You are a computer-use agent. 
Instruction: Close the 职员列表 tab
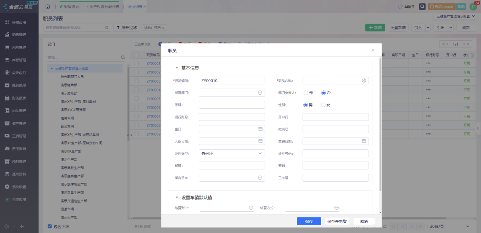tap(145, 7)
